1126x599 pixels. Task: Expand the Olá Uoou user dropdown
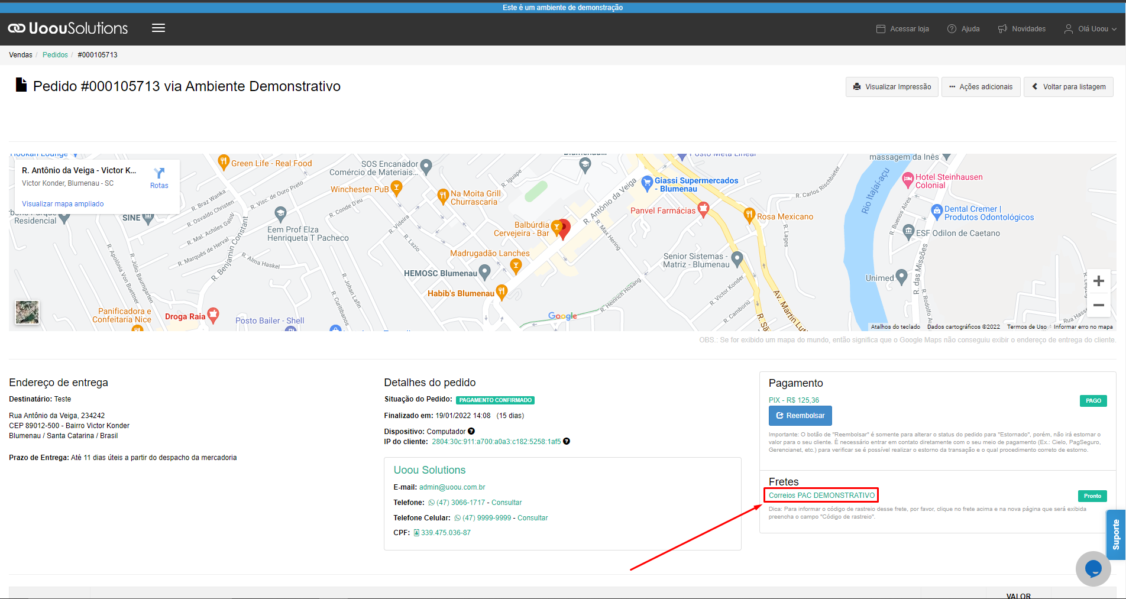[x=1091, y=29]
